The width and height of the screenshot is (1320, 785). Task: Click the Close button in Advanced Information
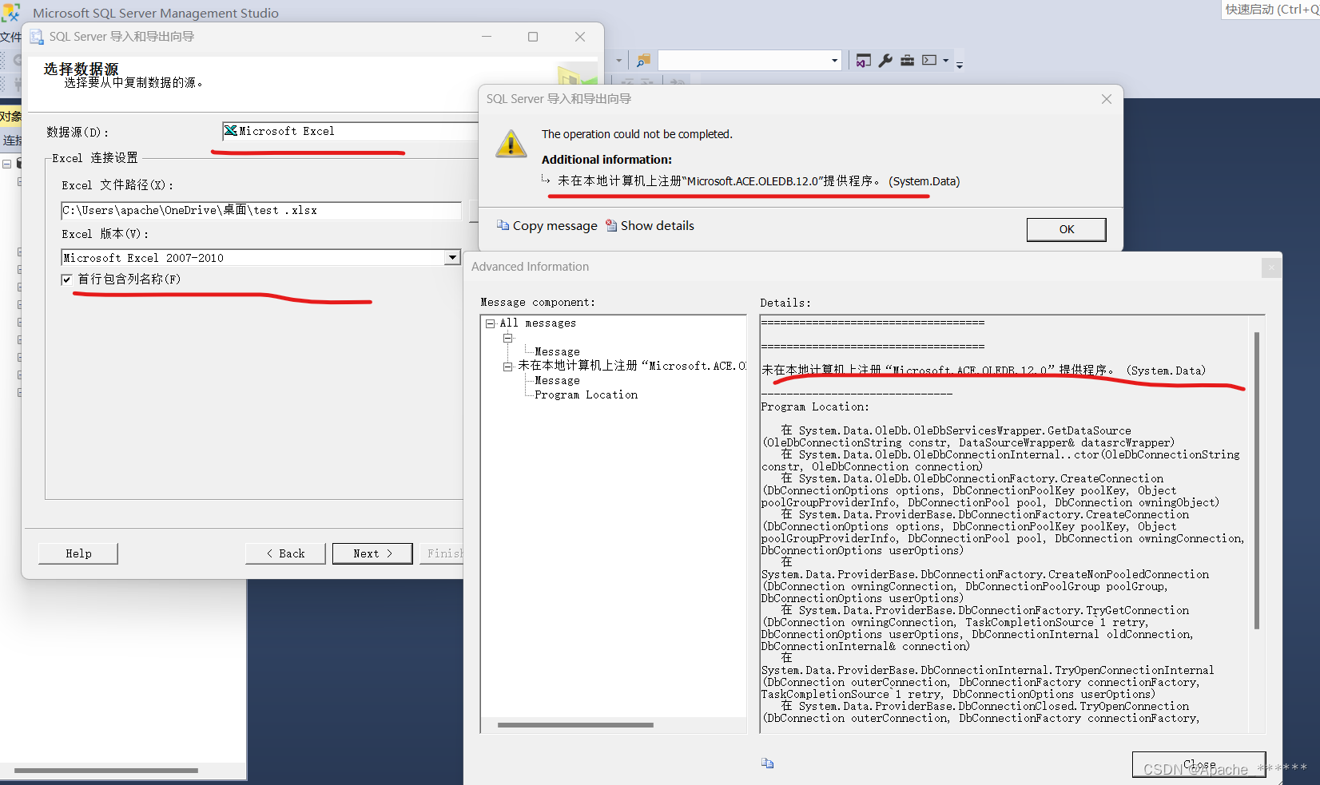point(1199,764)
